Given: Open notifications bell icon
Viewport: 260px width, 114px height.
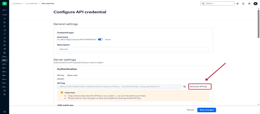Looking at the screenshot, I should (x=243, y=3).
